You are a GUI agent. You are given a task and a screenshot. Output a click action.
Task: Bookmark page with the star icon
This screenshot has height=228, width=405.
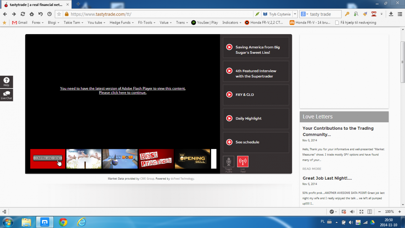[x=59, y=14]
